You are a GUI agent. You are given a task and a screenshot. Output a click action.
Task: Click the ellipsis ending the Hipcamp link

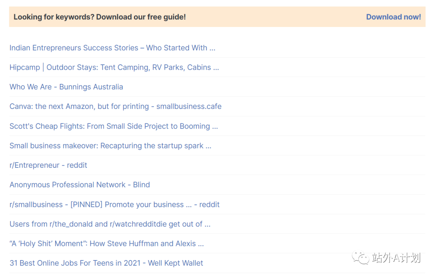pyautogui.click(x=216, y=68)
